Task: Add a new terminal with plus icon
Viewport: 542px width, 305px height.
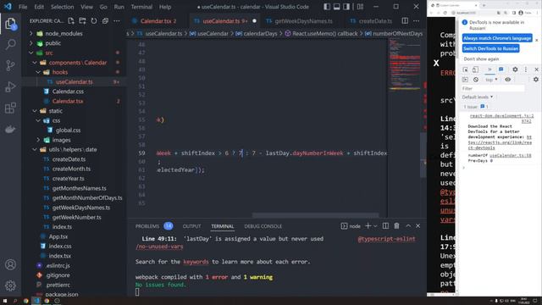Action: coord(368,226)
